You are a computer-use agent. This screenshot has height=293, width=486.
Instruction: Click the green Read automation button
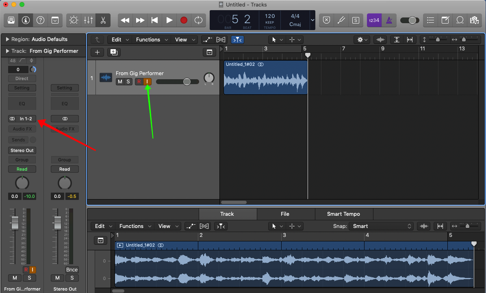(x=22, y=169)
